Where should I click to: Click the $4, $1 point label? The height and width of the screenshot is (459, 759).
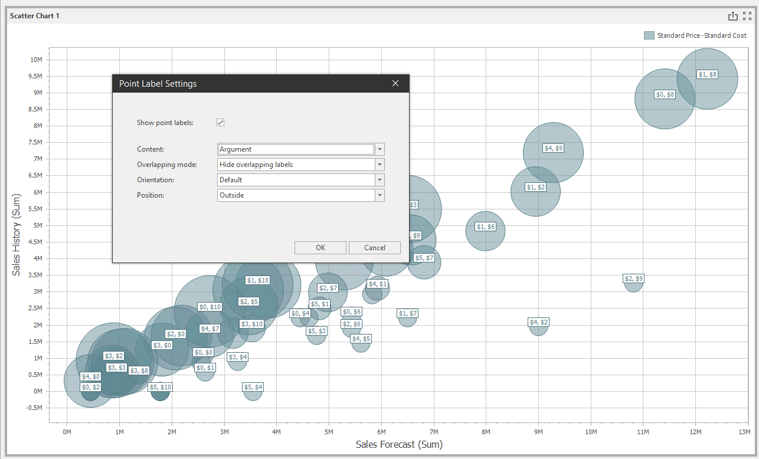pos(378,284)
